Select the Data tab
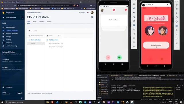Image resolution: width=184 pixels, height=104 pixels. (28, 22)
